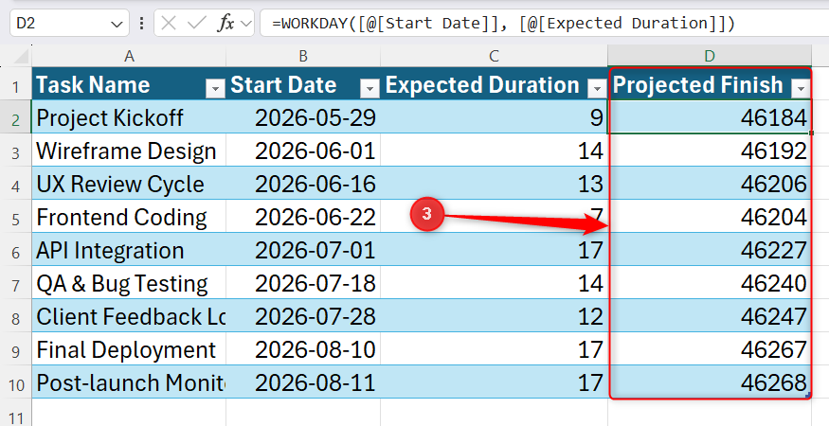
Task: Select the date cell 2026-08-10
Action: 303,349
